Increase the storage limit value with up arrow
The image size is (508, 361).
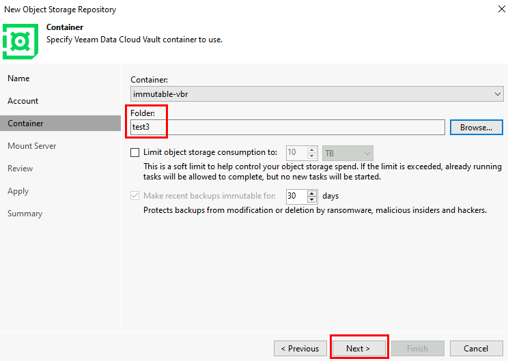pos(311,150)
